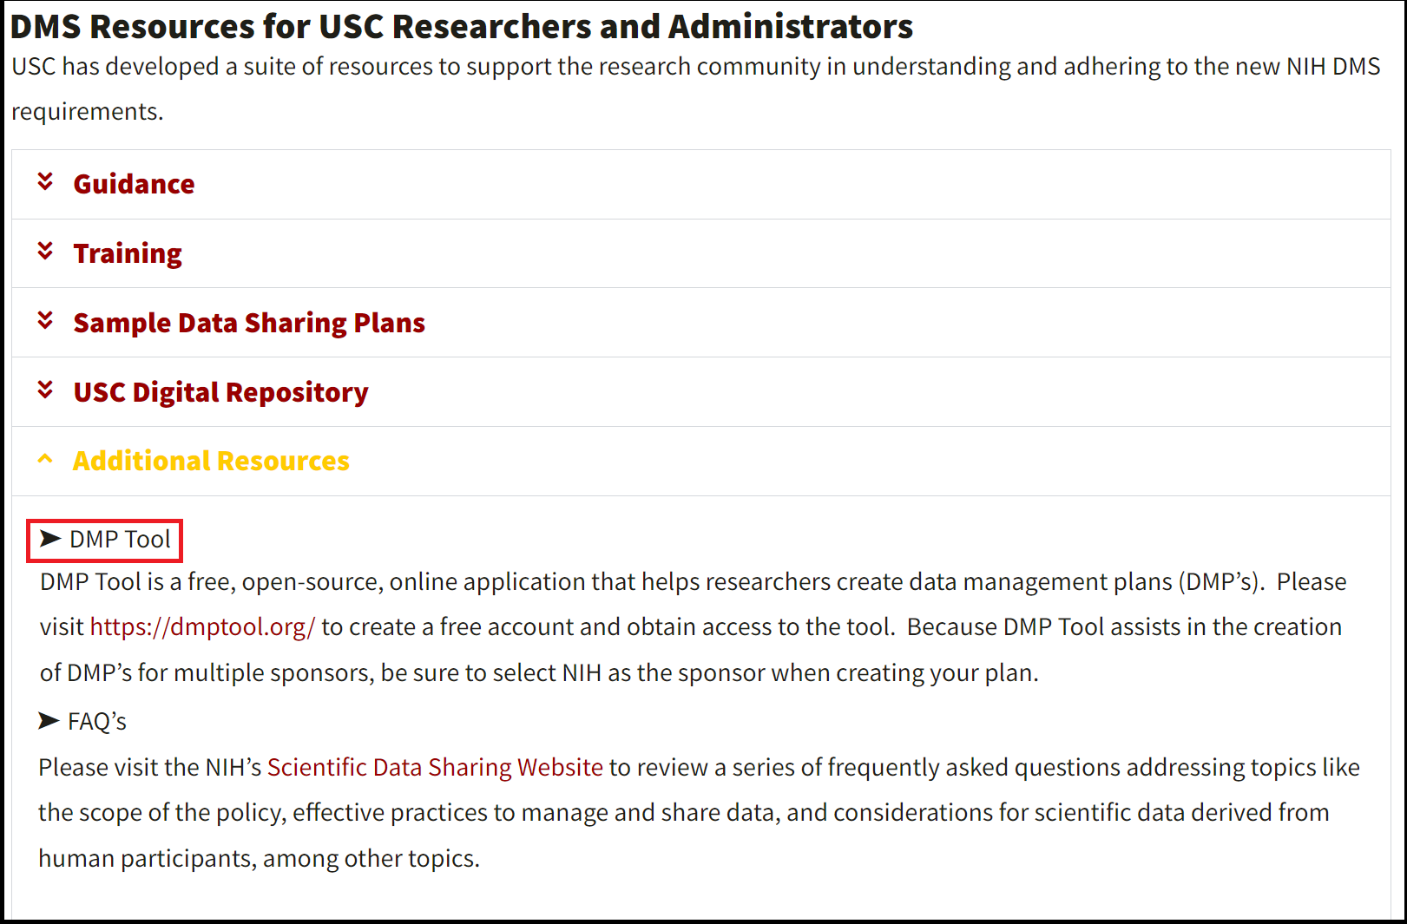The image size is (1407, 924).
Task: Click the arrow bullet before FAQ's
Action: [49, 721]
